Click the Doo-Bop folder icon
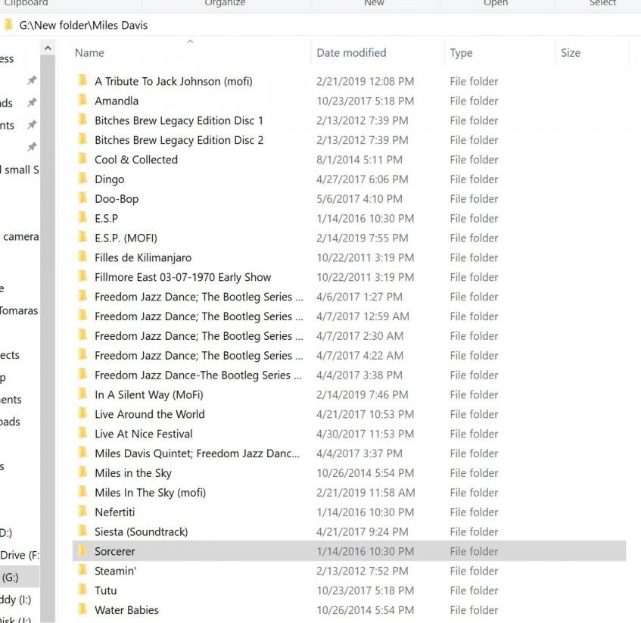This screenshot has width=641, height=623. click(x=82, y=199)
